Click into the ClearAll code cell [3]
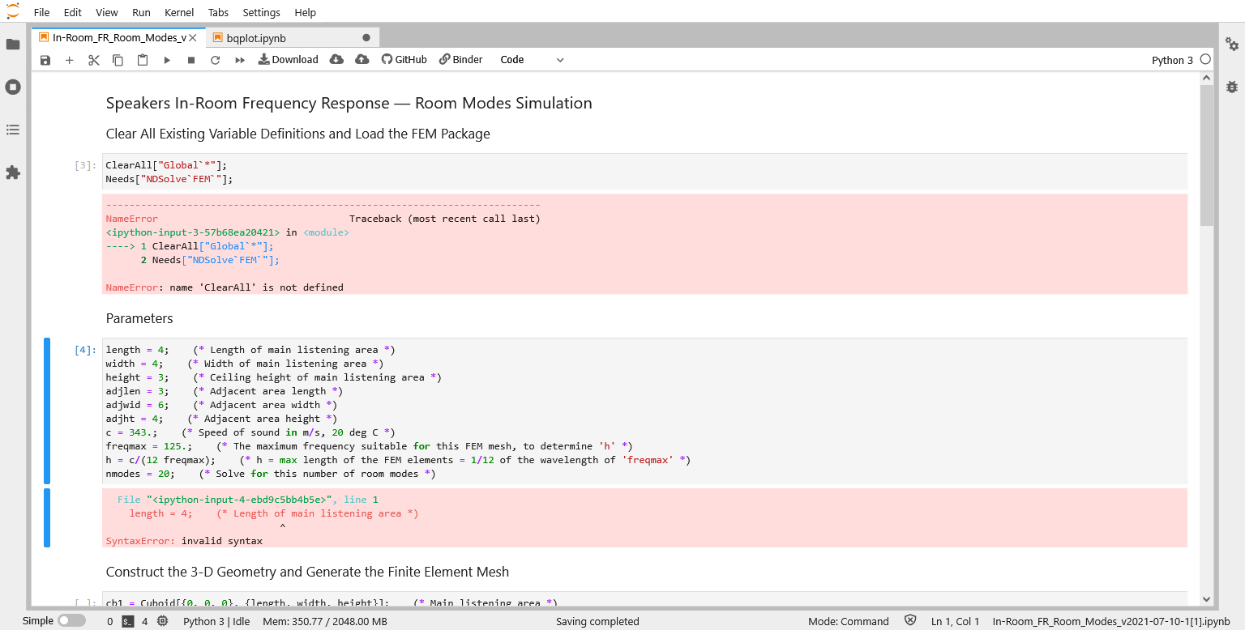This screenshot has width=1245, height=630. point(644,172)
